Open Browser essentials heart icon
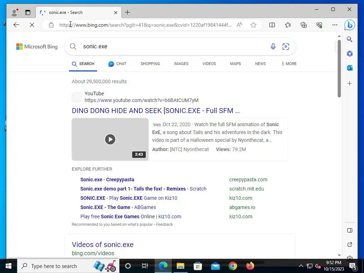Viewport: 364px width, 273px height. click(x=319, y=25)
